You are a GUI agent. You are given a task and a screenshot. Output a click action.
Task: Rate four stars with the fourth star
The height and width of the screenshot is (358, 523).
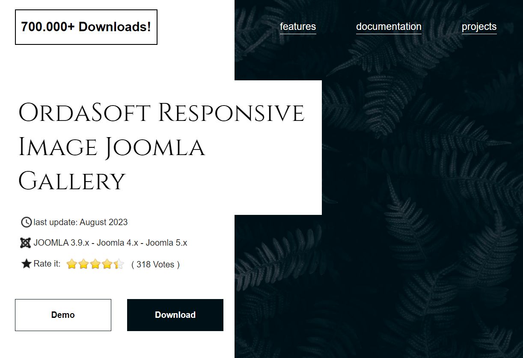pos(107,264)
